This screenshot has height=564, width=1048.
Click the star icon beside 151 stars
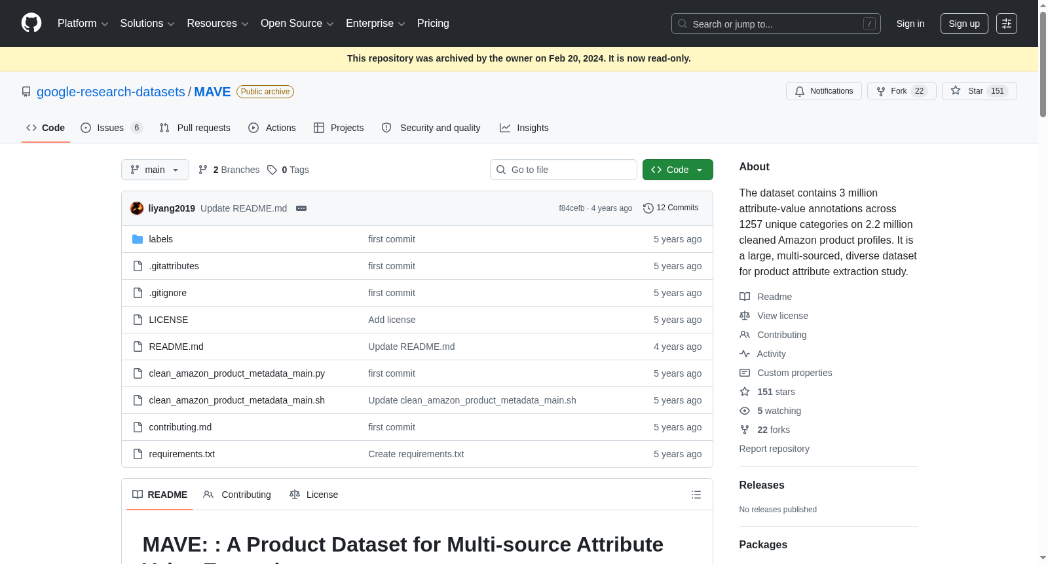coord(745,392)
